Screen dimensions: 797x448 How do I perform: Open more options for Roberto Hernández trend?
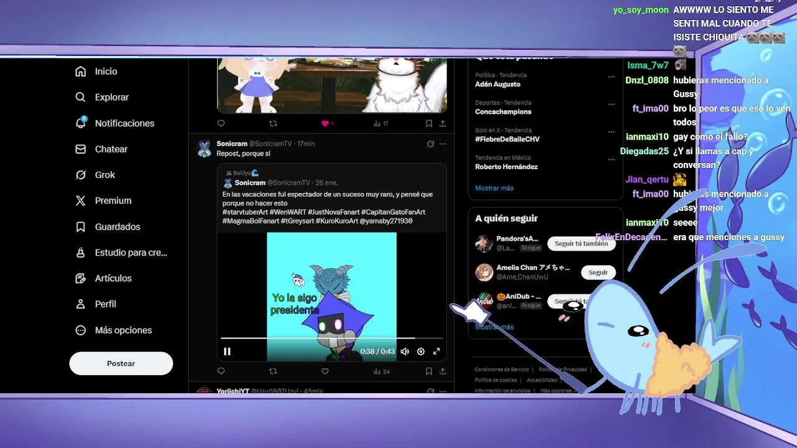coord(611,159)
